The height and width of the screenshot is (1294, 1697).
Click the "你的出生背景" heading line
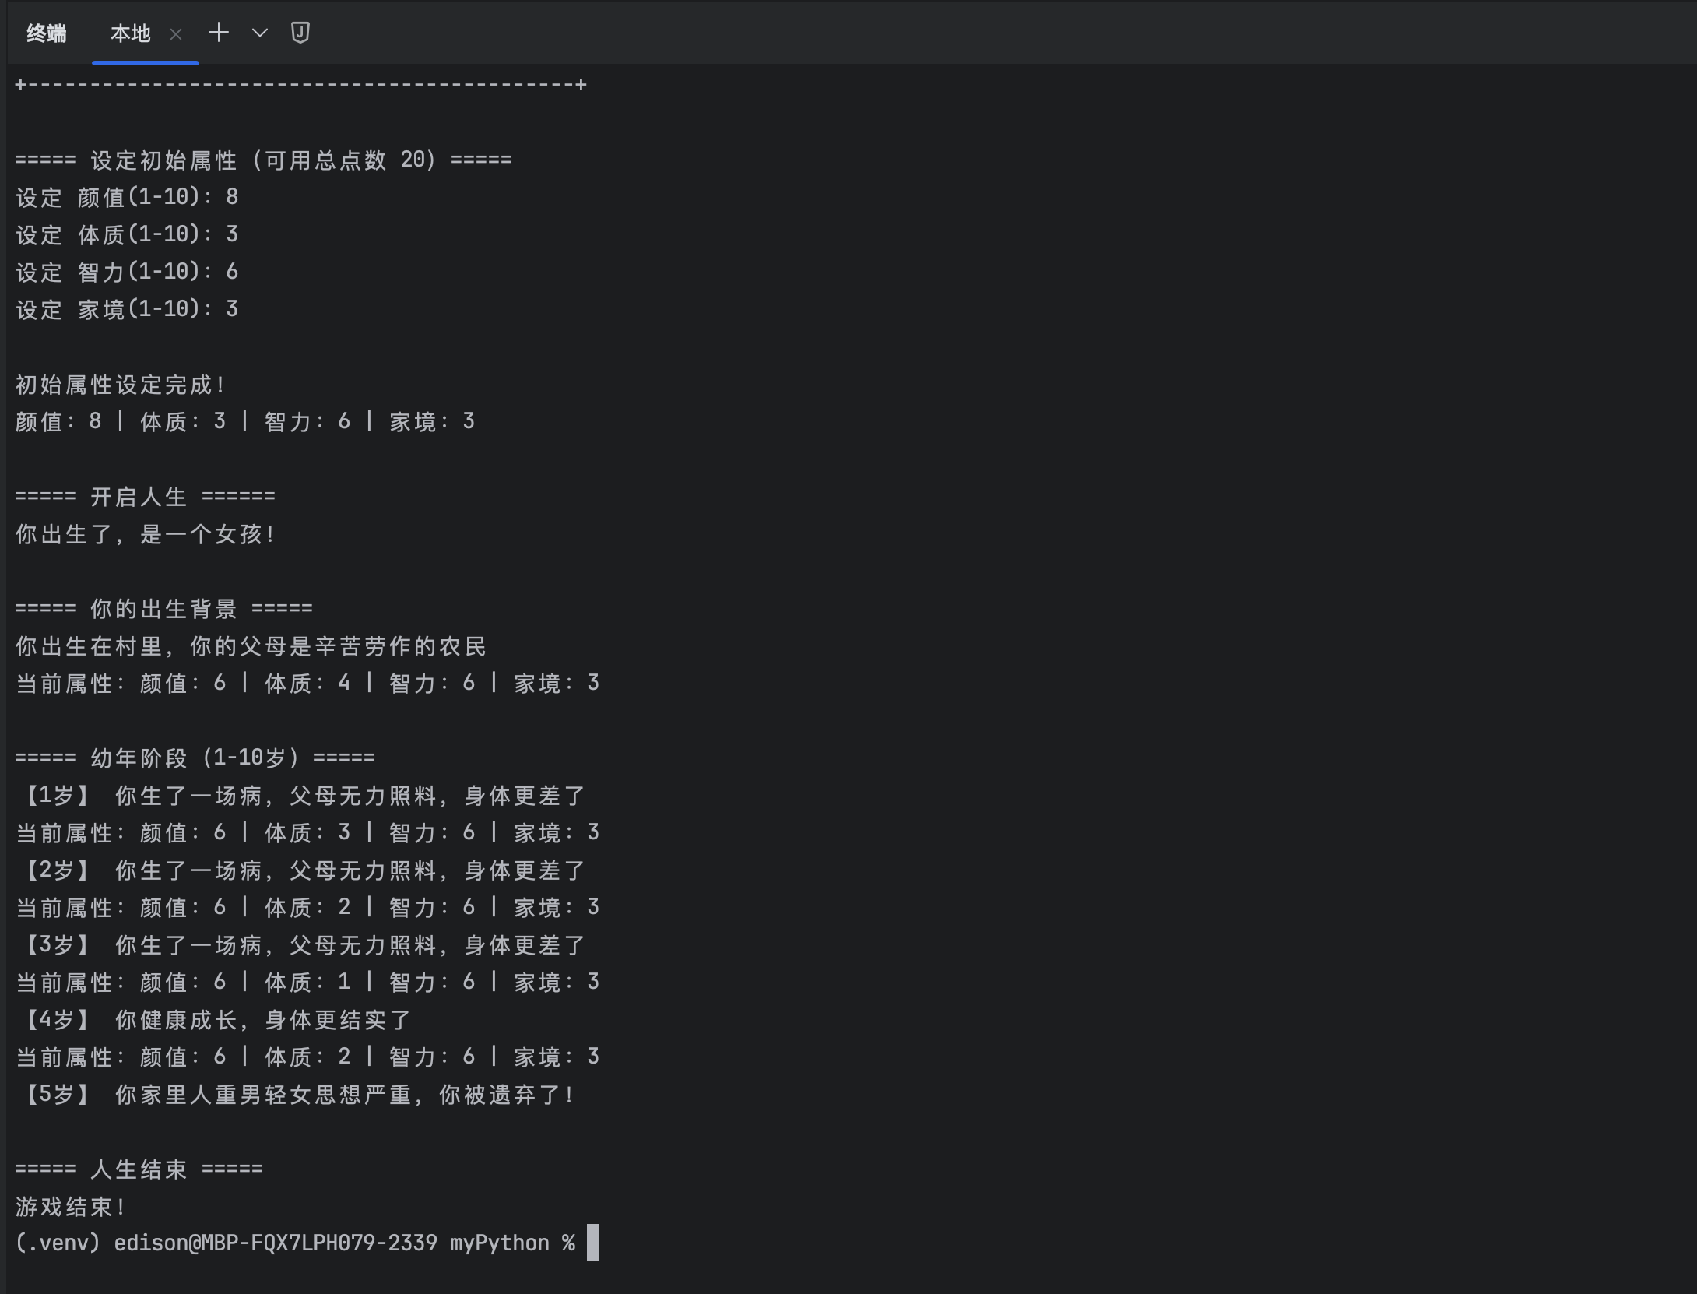click(163, 607)
